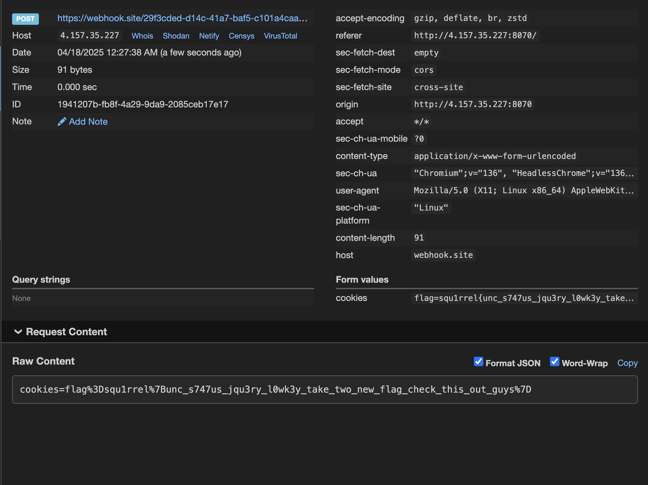Copy the raw content
Screen dimensions: 648x485
click(627, 363)
